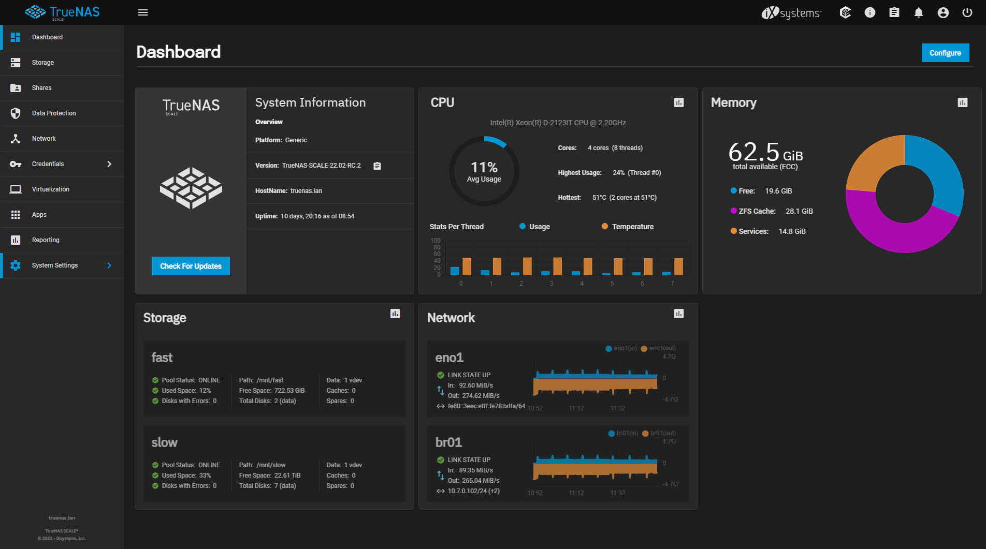Open Memory reports chart icon
986x549 pixels.
click(962, 102)
